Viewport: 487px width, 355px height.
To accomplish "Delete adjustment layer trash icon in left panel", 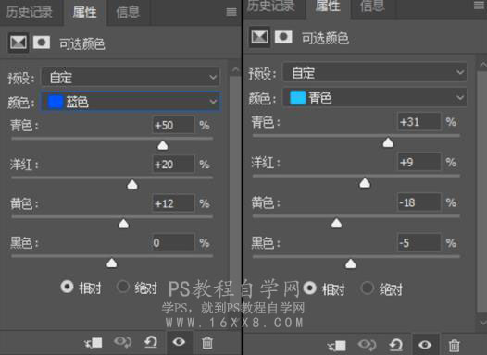I will [207, 343].
